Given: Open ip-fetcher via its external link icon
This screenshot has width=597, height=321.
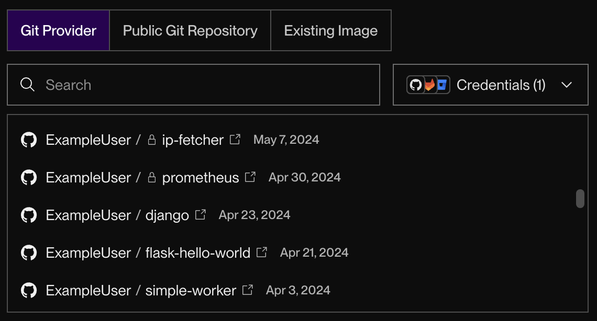Looking at the screenshot, I should (x=235, y=139).
